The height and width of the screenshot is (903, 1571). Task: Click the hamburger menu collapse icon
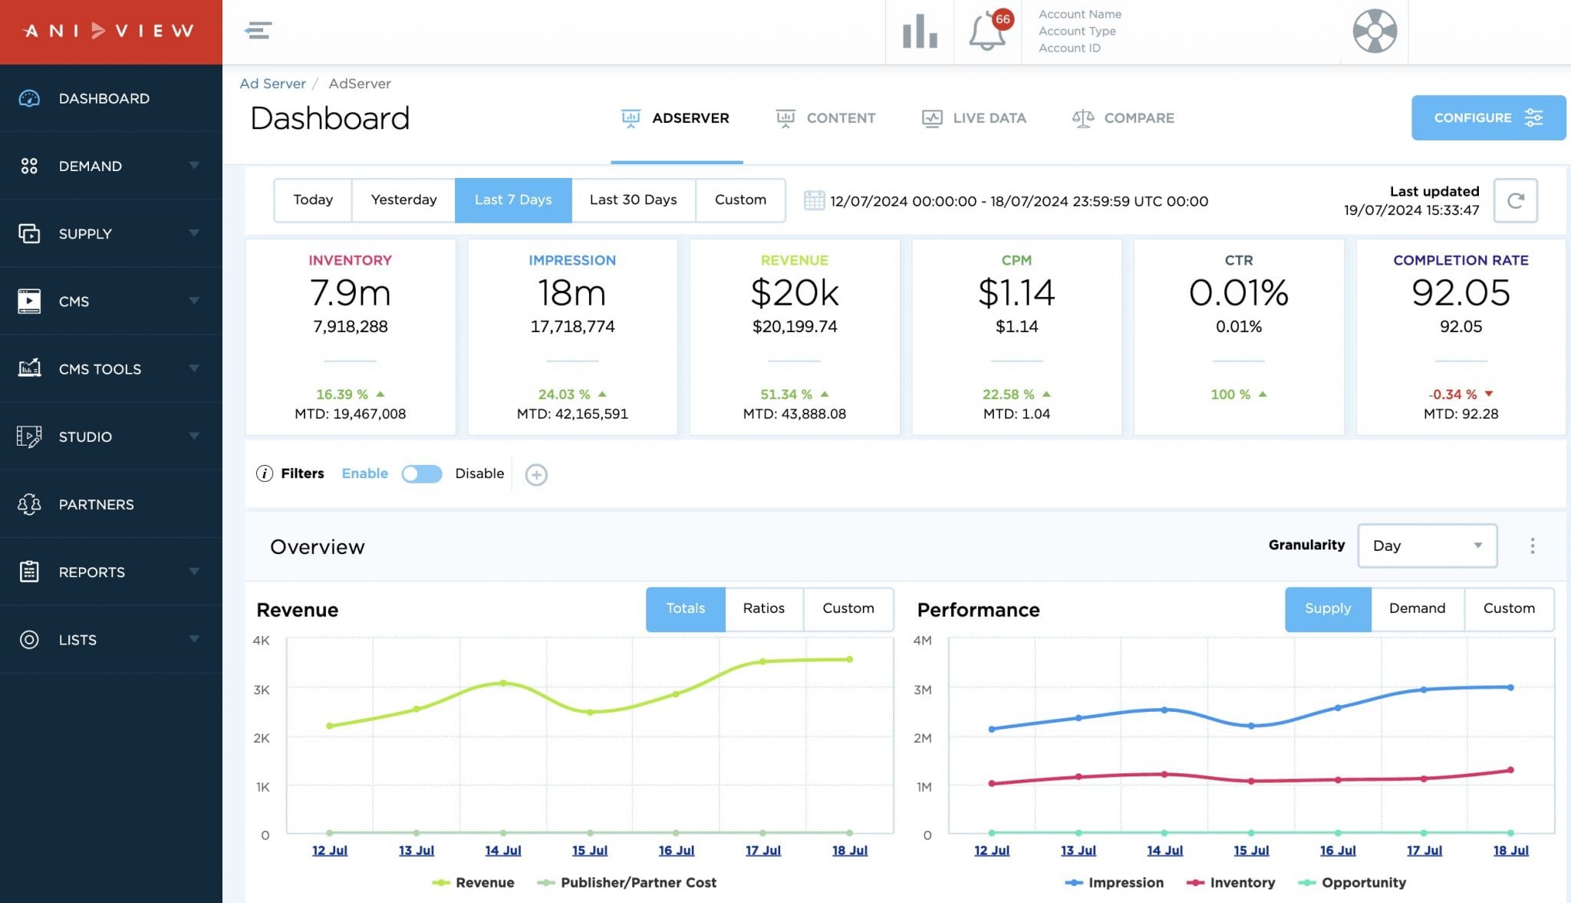(259, 31)
